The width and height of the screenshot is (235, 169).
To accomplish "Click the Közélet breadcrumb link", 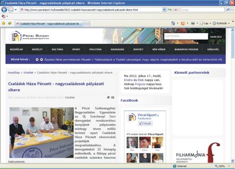I will pyautogui.click(x=28, y=72).
